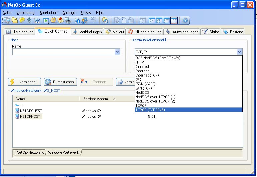Choose DOS NetBIOS (RemPC 4.3x) profile

(x=188, y=58)
